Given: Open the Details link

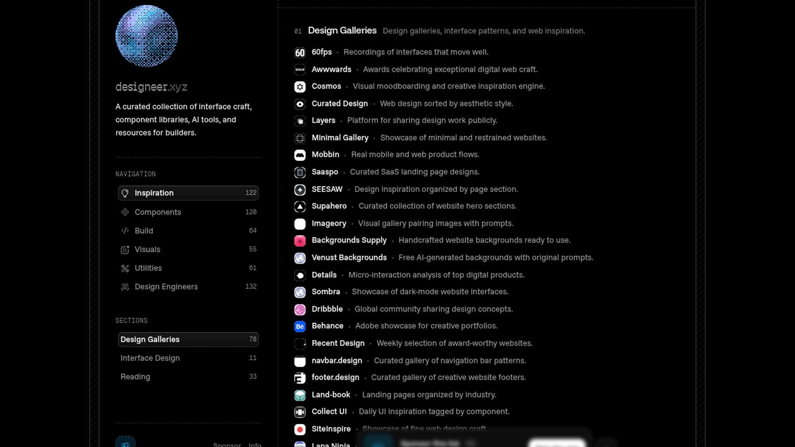Looking at the screenshot, I should pyautogui.click(x=324, y=275).
